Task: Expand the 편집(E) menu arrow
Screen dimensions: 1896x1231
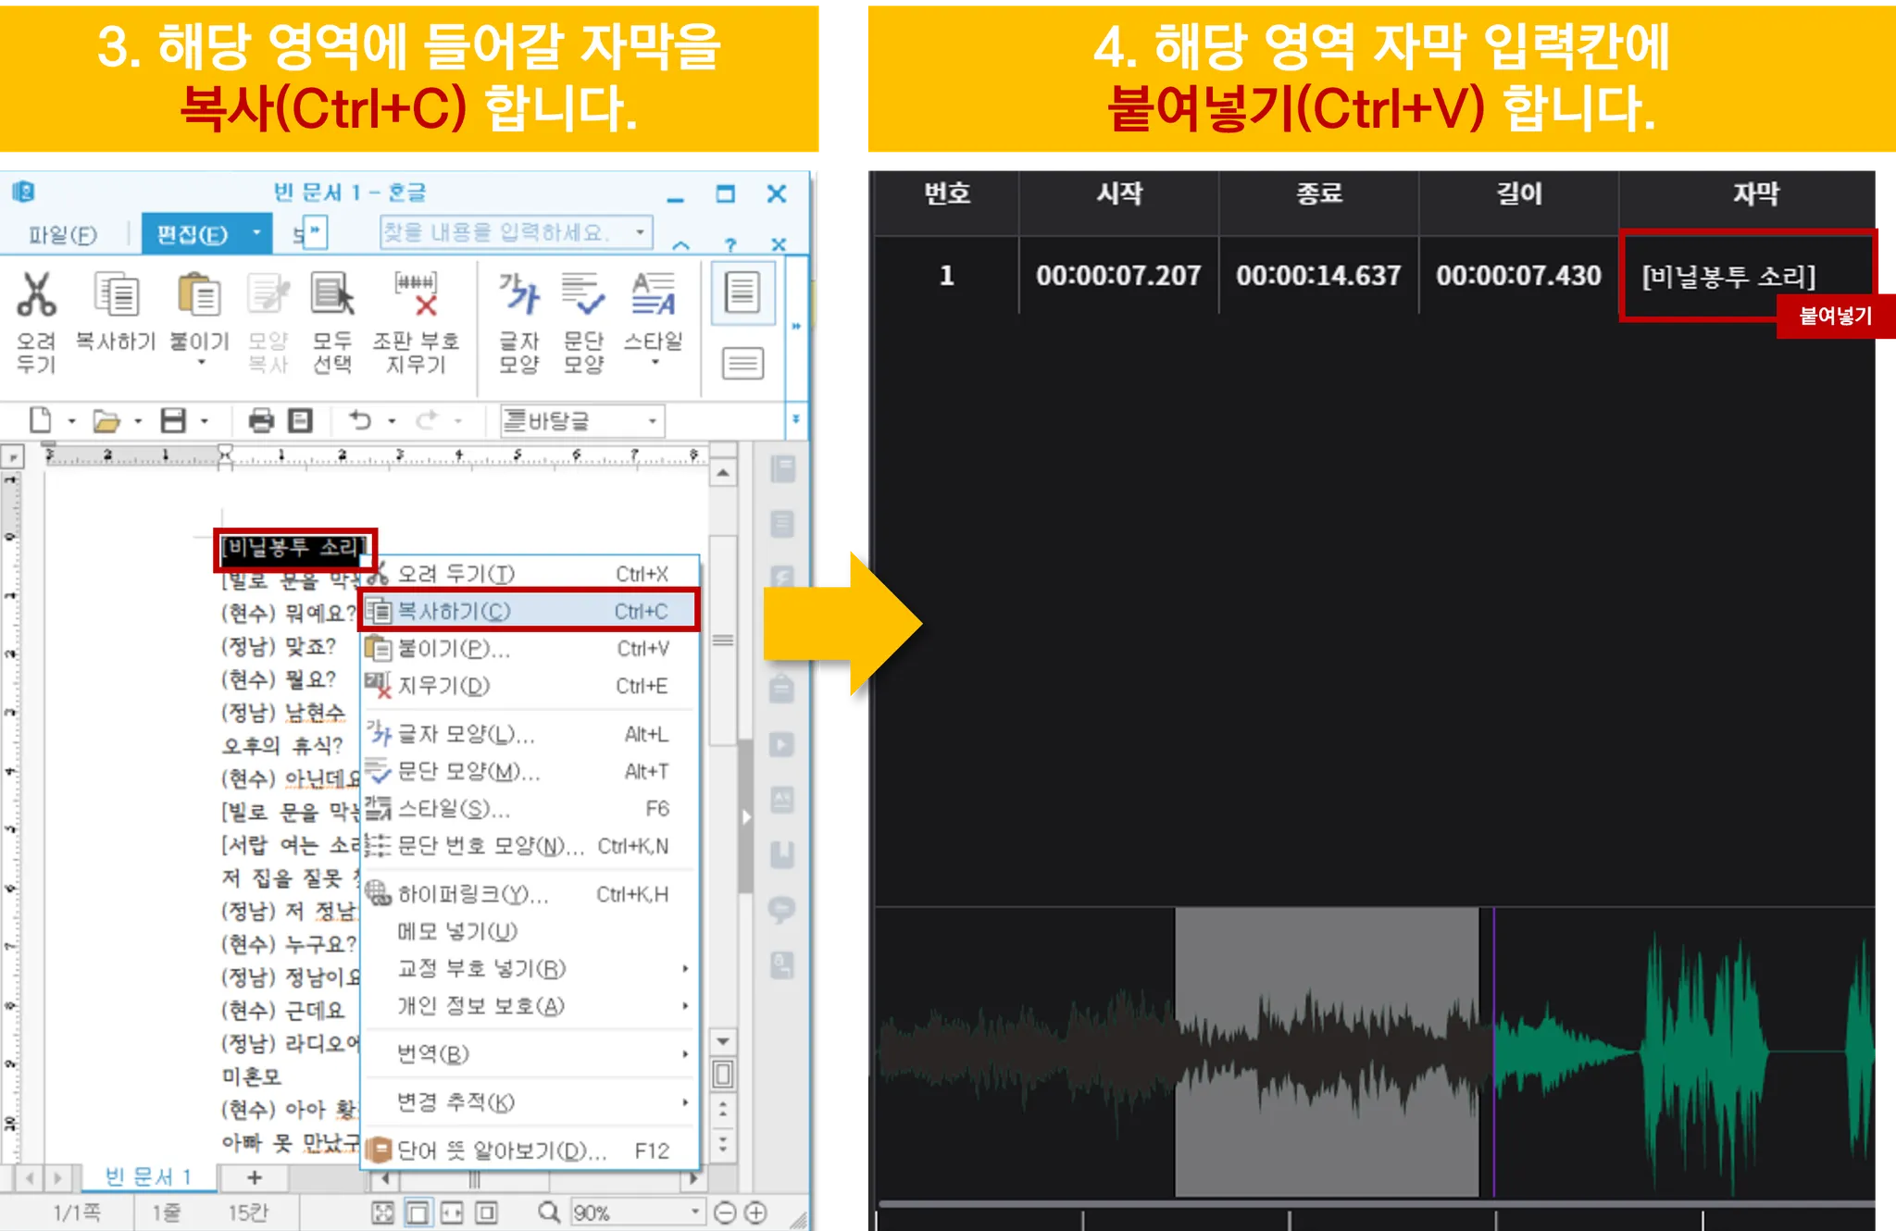Action: (x=256, y=233)
